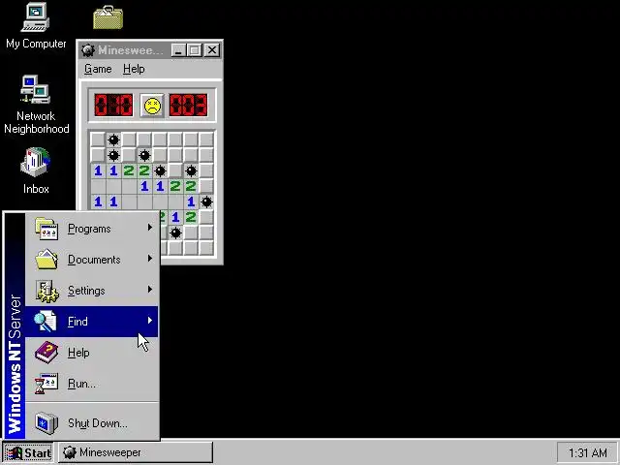620x465 pixels.
Task: Click the Minesweeper taskbar button
Action: (136, 452)
